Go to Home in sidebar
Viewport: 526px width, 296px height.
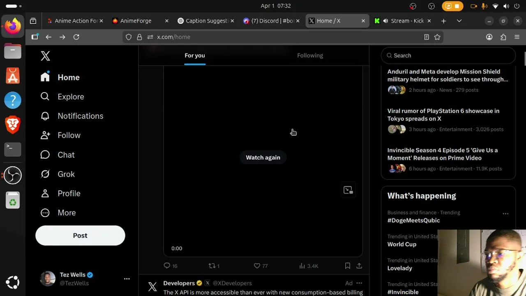(60, 77)
